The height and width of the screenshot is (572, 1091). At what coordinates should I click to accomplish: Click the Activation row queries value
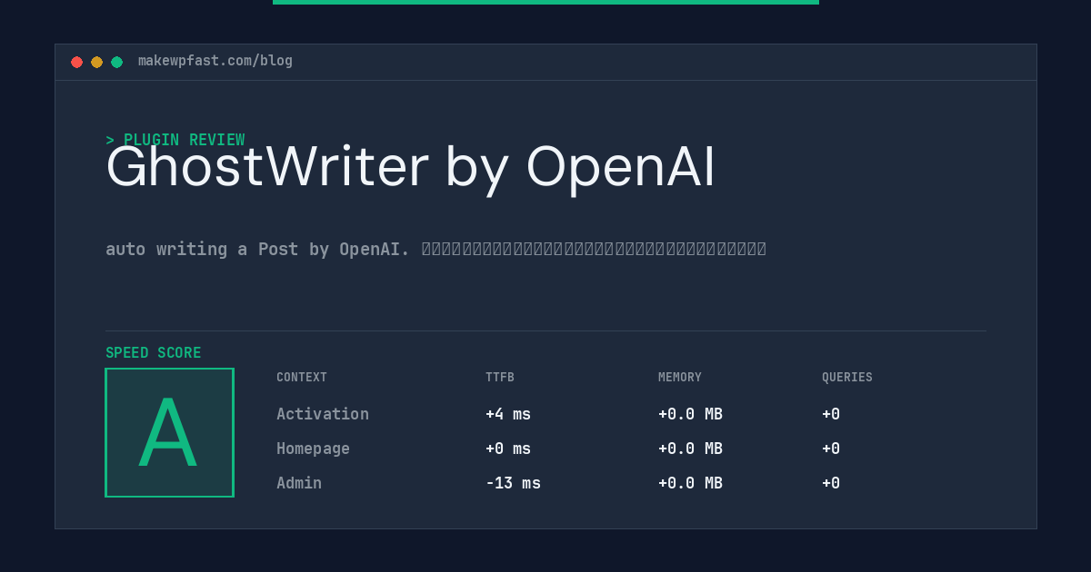point(831,414)
